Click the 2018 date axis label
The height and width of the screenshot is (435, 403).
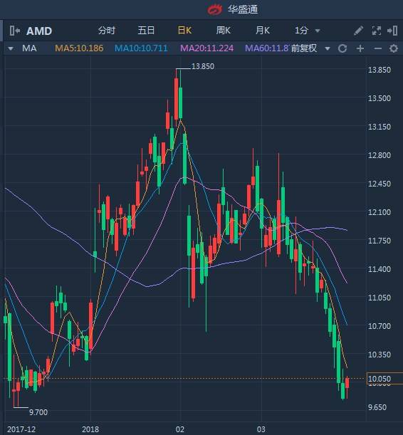pos(90,429)
